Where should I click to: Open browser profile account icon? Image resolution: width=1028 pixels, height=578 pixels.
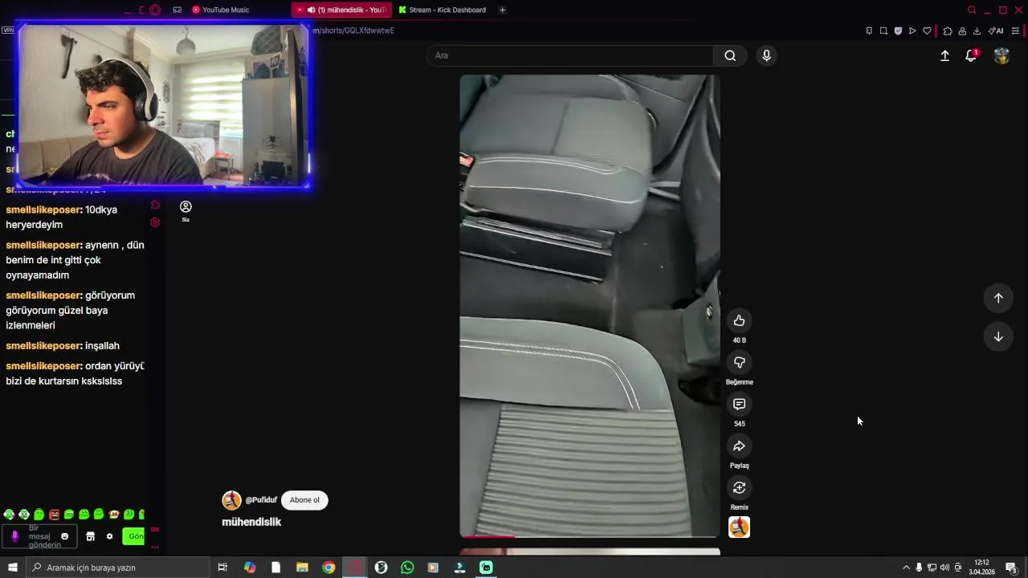click(962, 31)
